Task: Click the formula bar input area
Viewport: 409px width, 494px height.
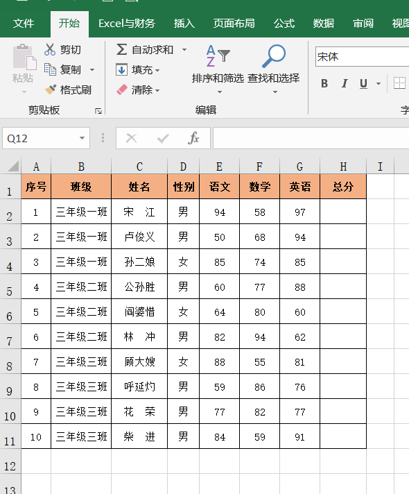Action: click(311, 138)
